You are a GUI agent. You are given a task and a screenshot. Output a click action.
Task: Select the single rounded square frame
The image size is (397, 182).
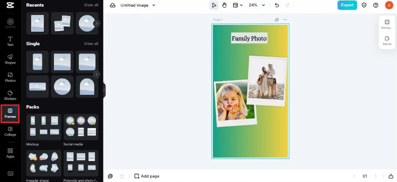tap(87, 62)
